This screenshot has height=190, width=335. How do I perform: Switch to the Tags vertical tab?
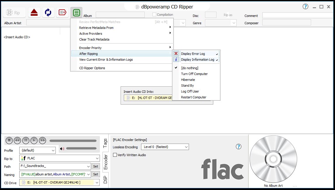pyautogui.click(x=105, y=143)
